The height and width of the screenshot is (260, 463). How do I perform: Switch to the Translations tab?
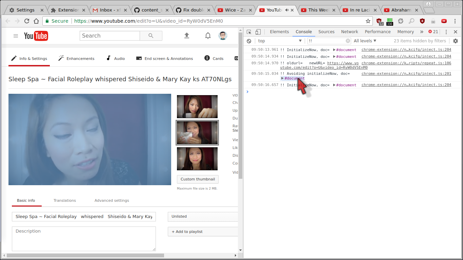pyautogui.click(x=65, y=200)
